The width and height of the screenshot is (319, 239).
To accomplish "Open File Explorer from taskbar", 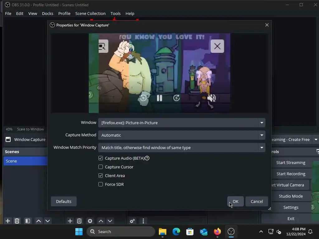I will 163,232.
